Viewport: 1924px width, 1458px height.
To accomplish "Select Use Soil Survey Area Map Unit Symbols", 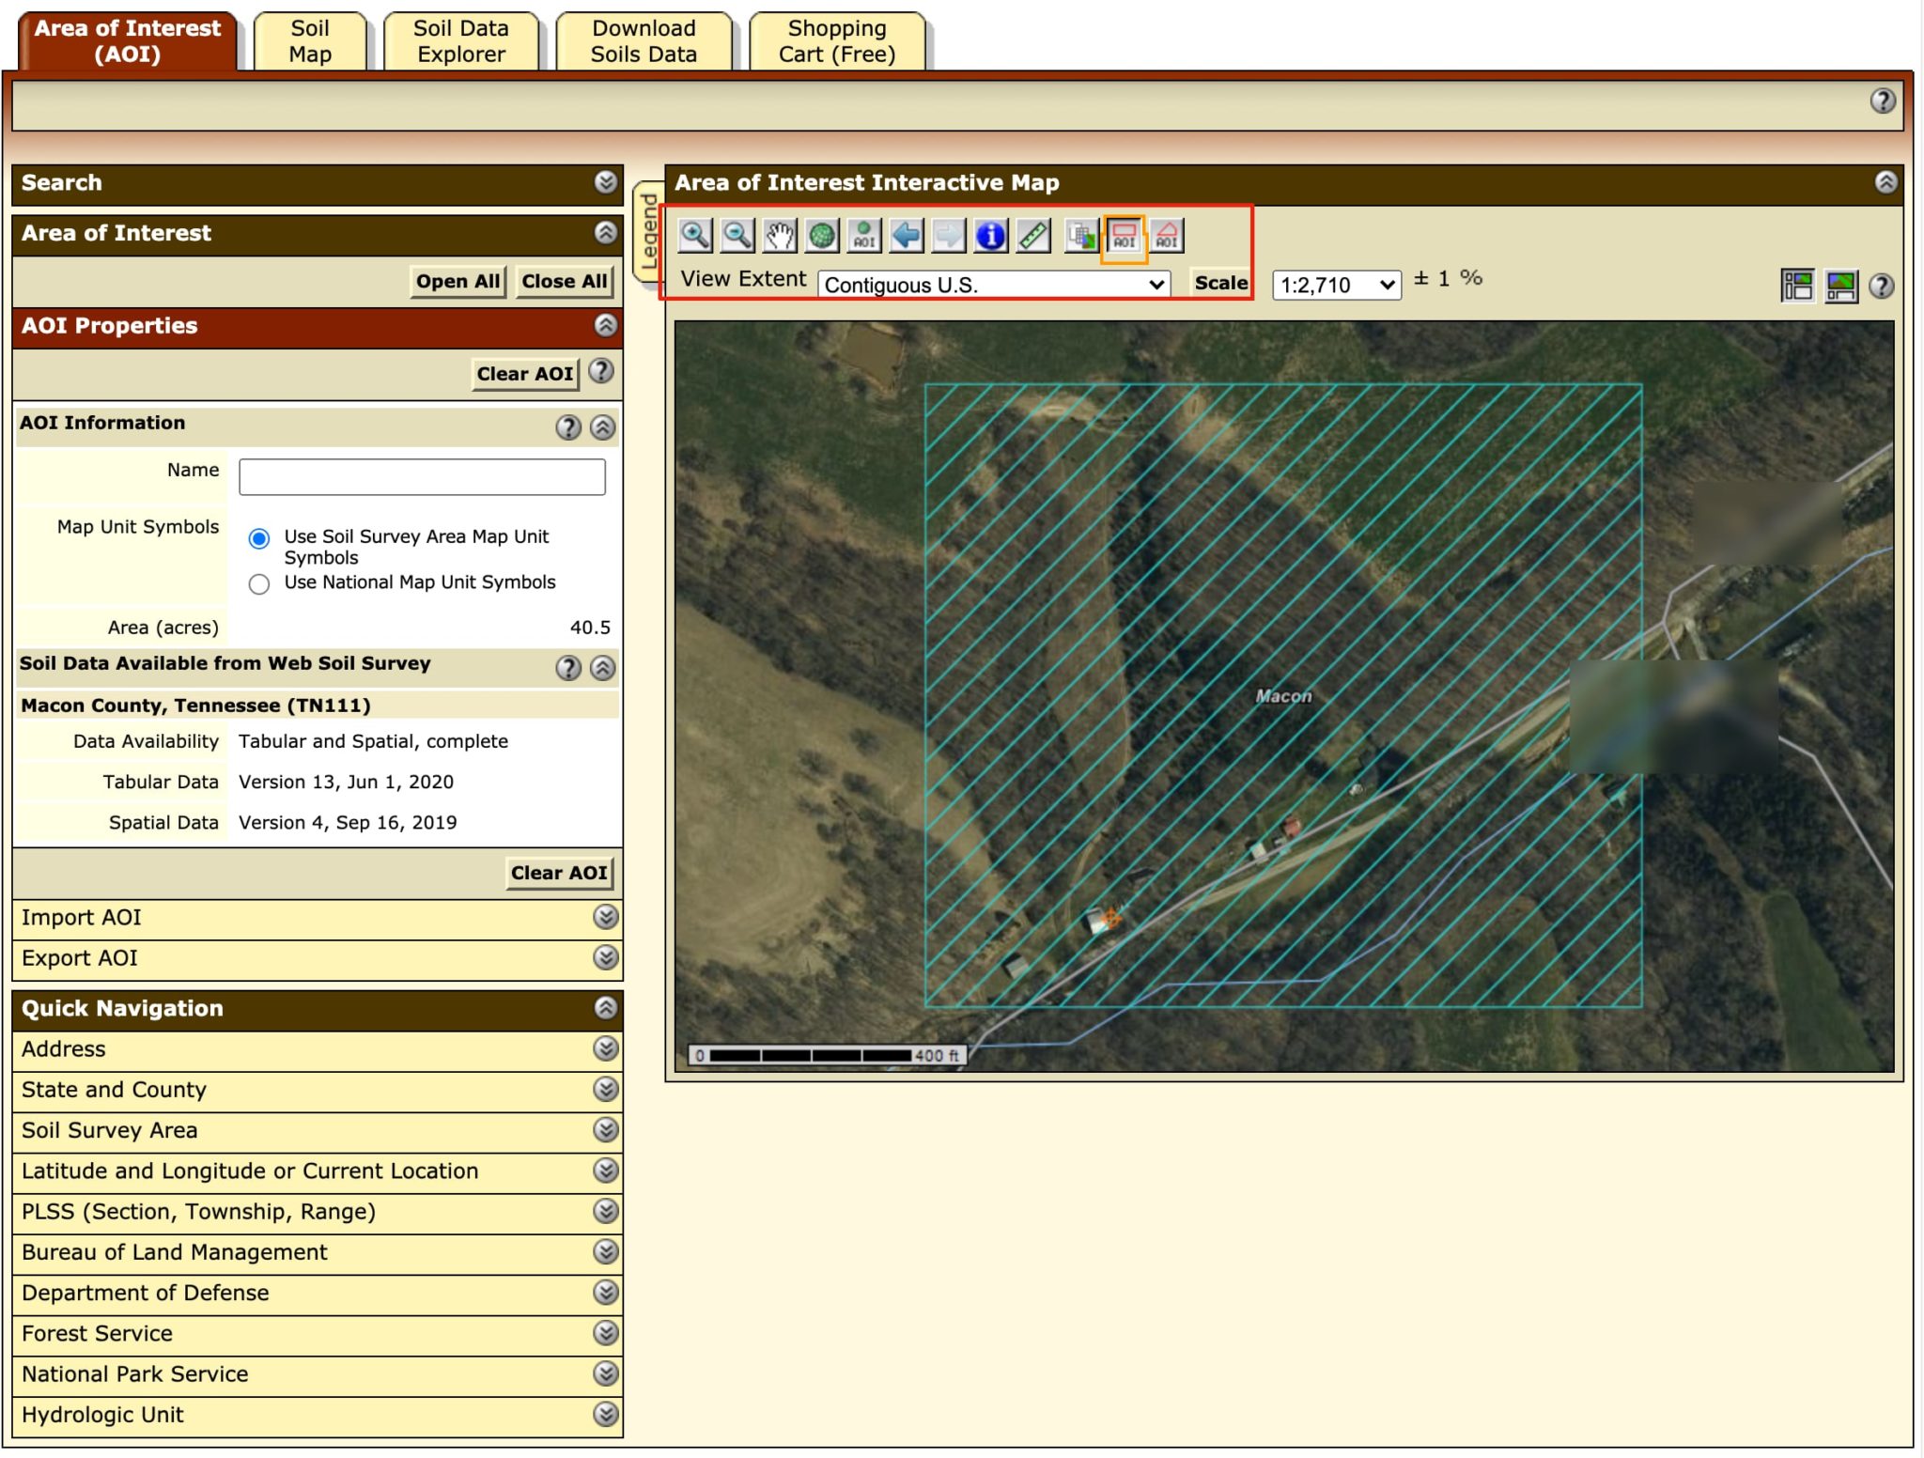I will click(259, 537).
